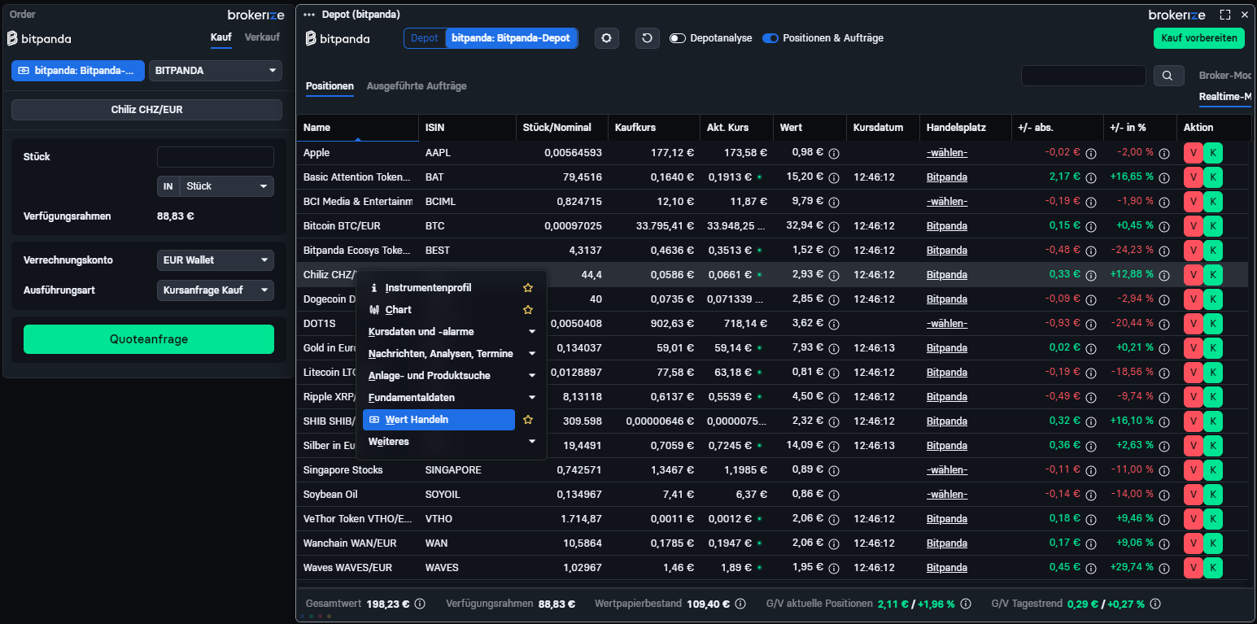Open Ausgeführte Aufträge tab

[x=417, y=86]
